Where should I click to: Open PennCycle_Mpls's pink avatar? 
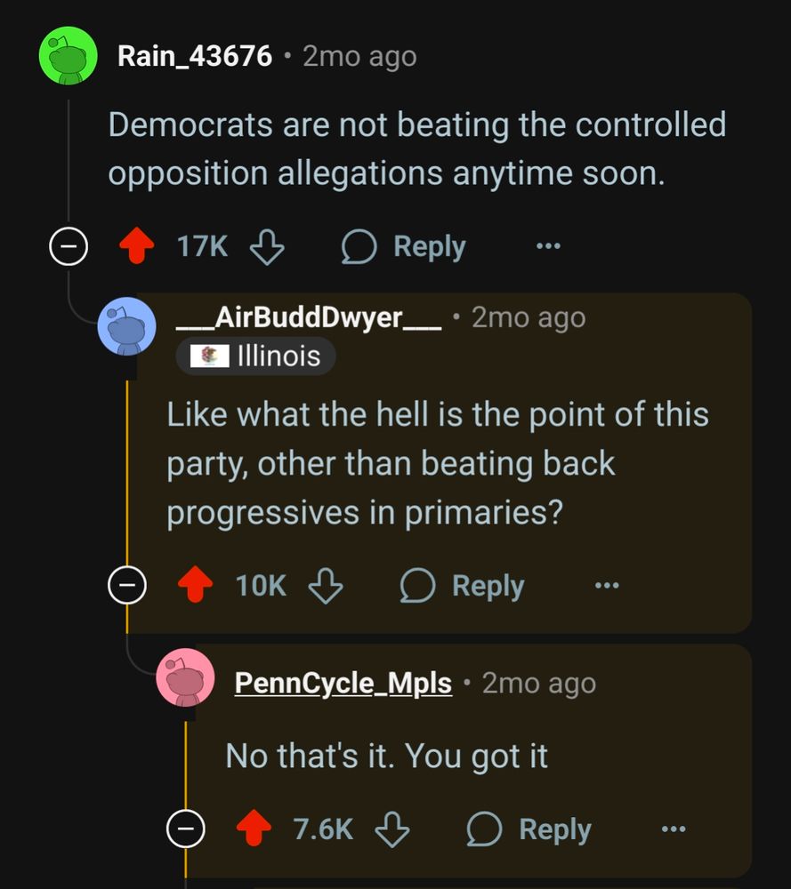(x=186, y=677)
